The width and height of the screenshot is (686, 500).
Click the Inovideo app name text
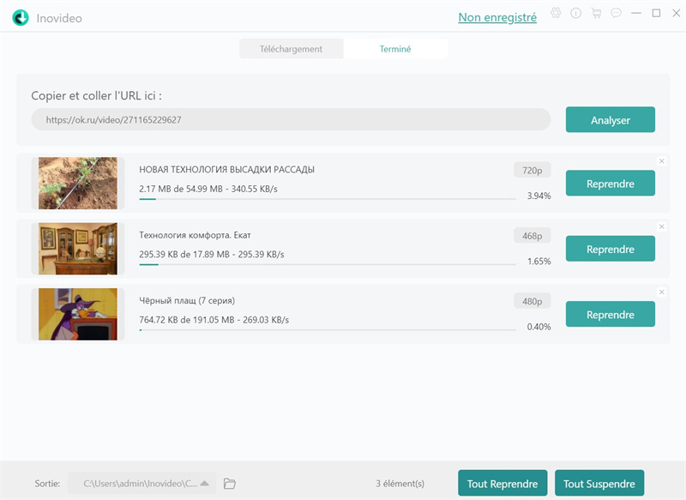59,18
